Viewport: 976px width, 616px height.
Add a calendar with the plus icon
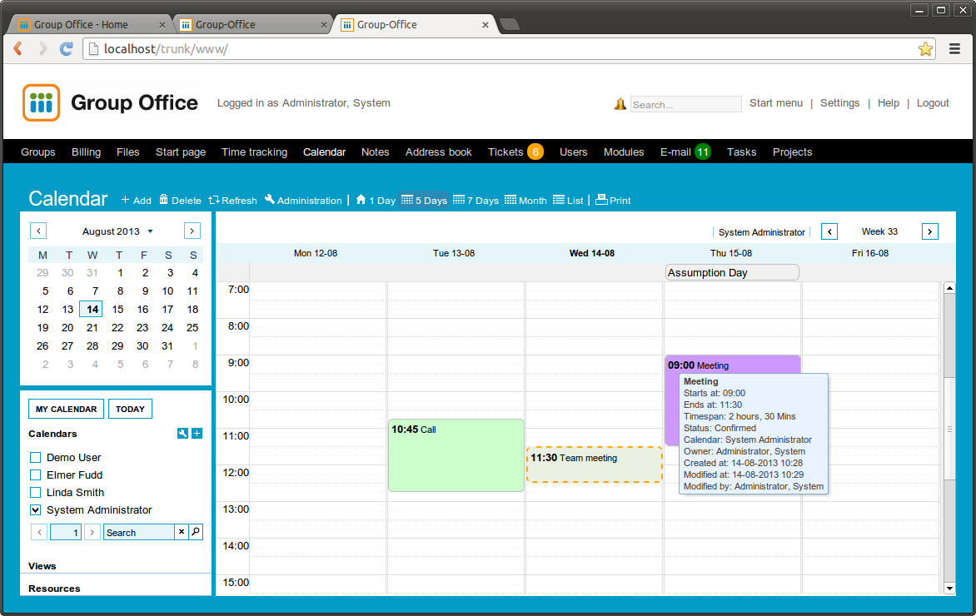point(197,434)
